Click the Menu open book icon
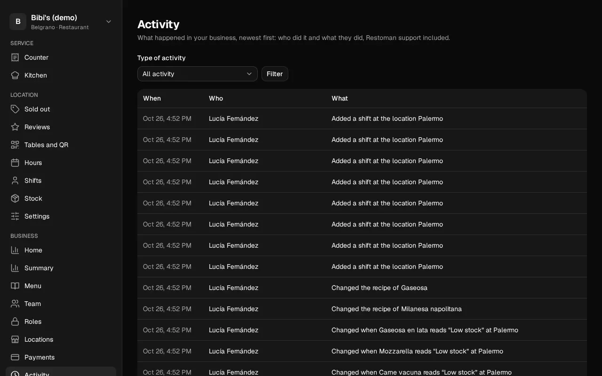Viewport: 602px width, 376px height. [15, 286]
